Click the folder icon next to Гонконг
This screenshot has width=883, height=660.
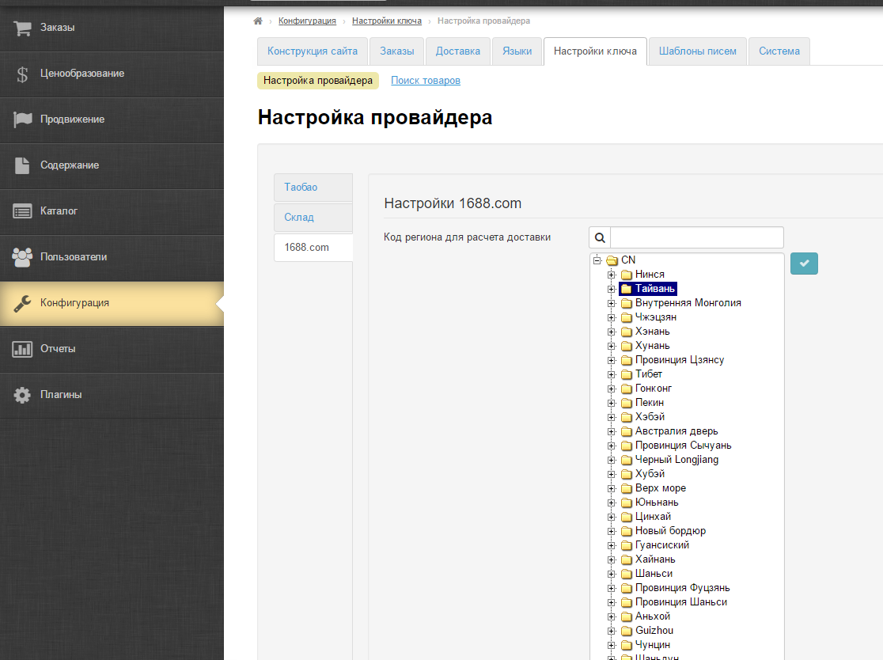(x=626, y=389)
